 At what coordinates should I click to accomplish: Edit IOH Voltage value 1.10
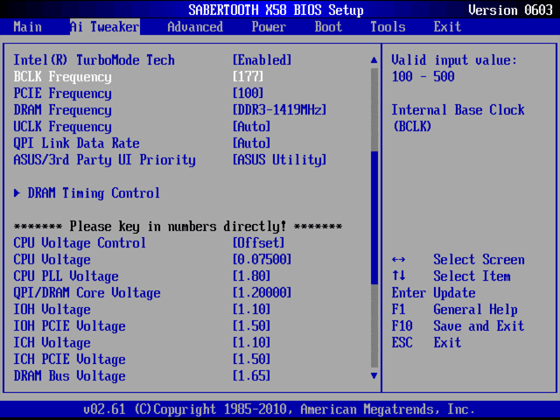pos(251,309)
